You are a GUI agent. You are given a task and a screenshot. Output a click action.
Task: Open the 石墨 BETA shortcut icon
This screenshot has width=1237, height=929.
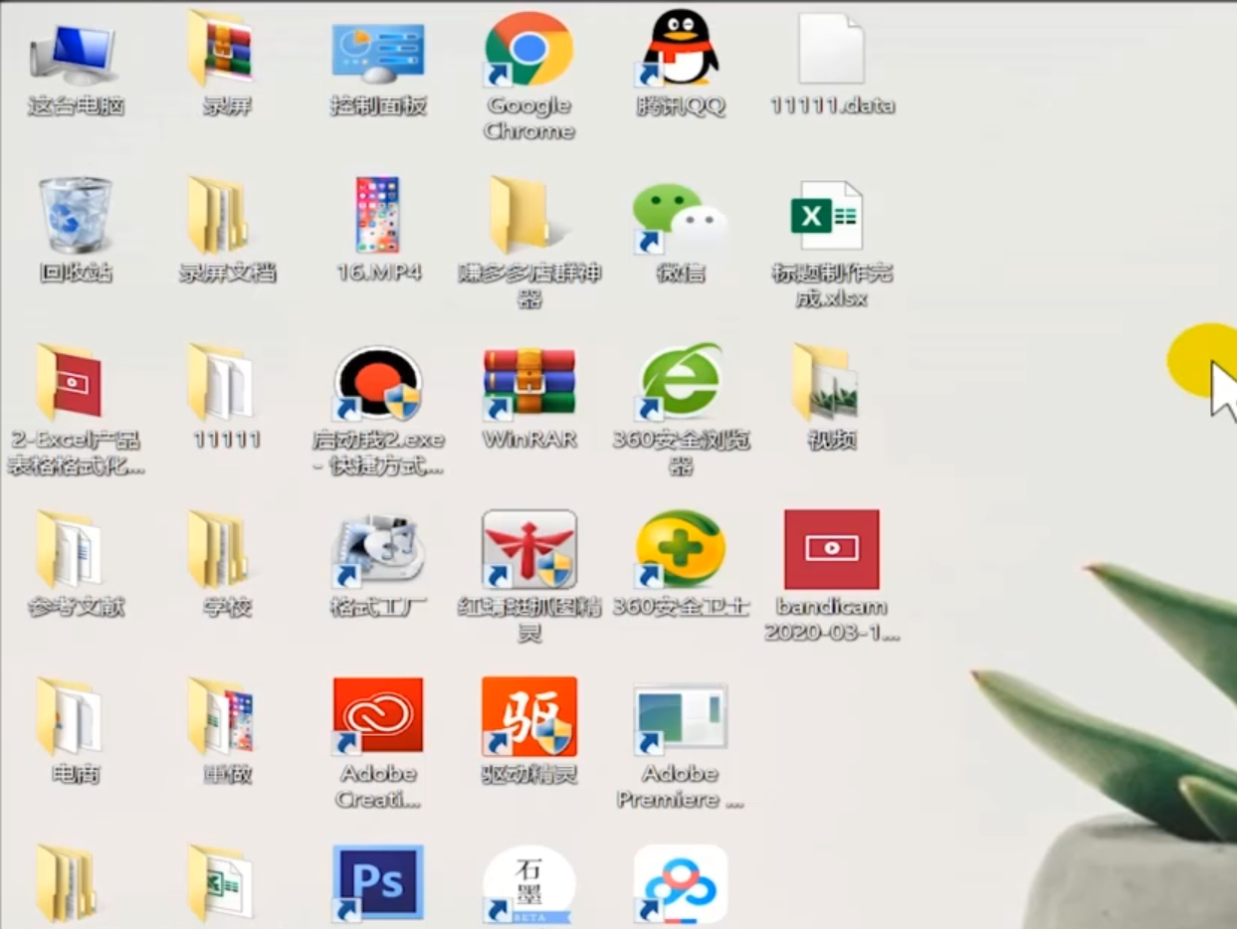(529, 883)
